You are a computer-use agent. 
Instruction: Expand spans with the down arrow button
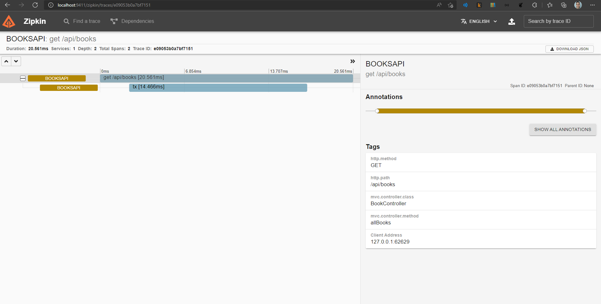(16, 61)
